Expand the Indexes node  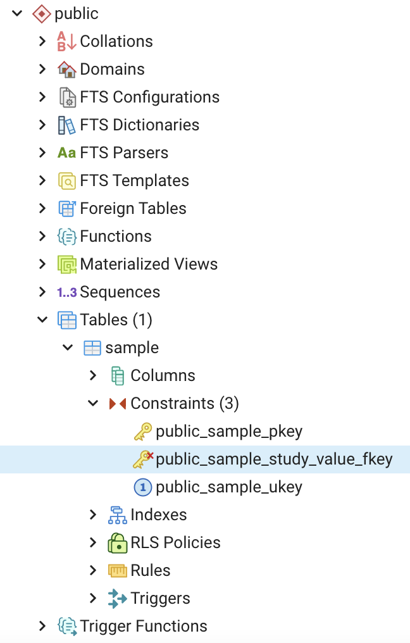[93, 515]
